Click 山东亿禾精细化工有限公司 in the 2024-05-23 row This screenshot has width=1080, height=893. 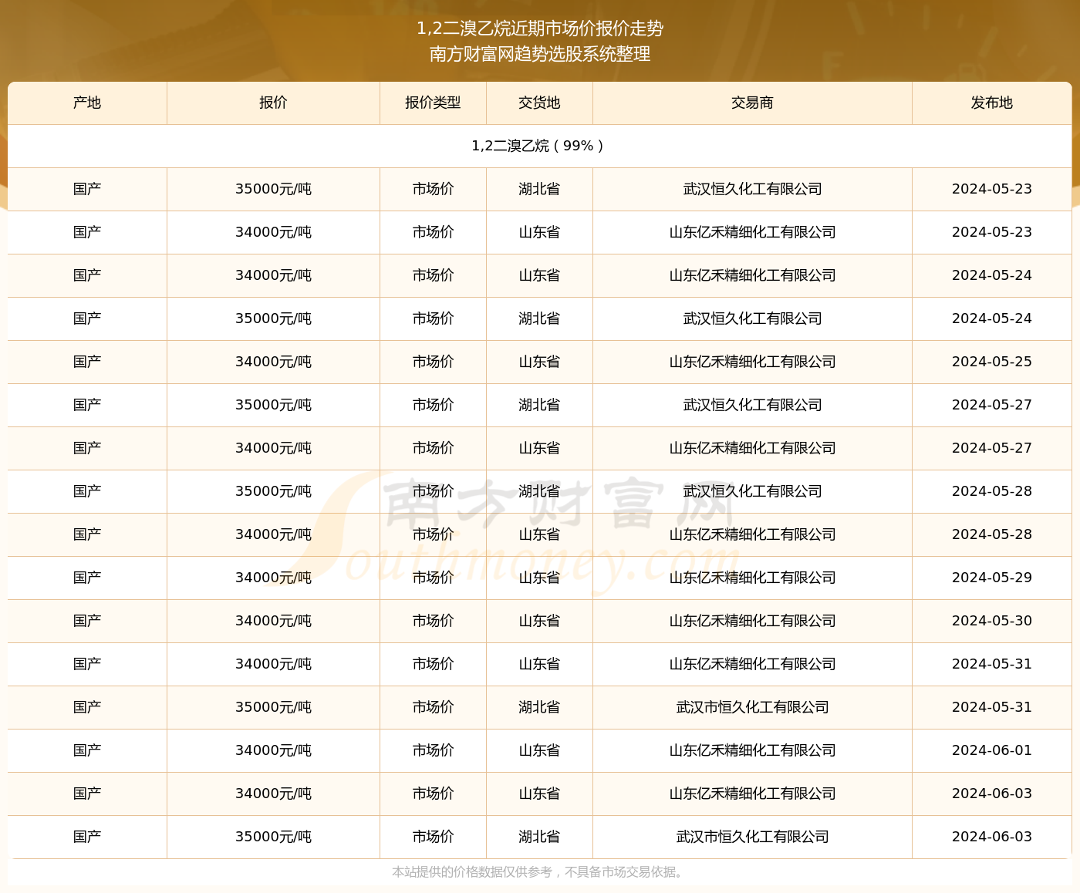tap(752, 232)
